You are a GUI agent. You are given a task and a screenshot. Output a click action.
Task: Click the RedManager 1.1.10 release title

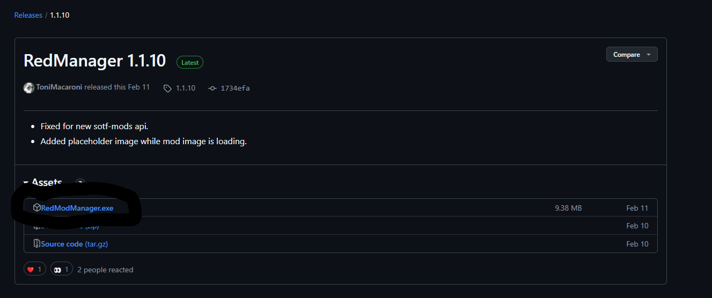pyautogui.click(x=94, y=61)
